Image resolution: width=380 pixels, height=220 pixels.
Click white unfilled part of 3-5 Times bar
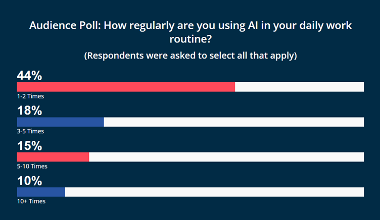pos(234,122)
